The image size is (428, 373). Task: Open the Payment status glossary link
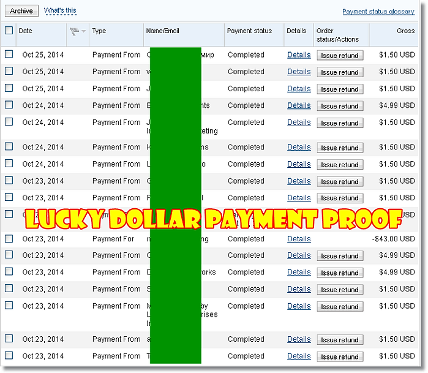point(378,12)
